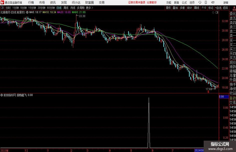Expand the 更多 periods dropdown
This screenshot has width=236, height=152.
89,8
